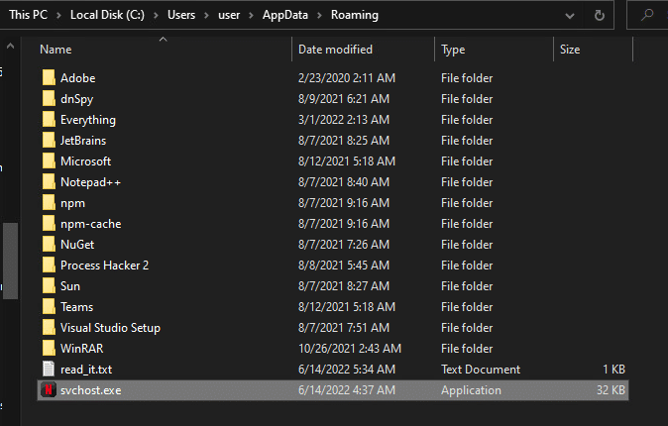Open the address bar history dropdown
668x426 pixels.
pyautogui.click(x=569, y=16)
